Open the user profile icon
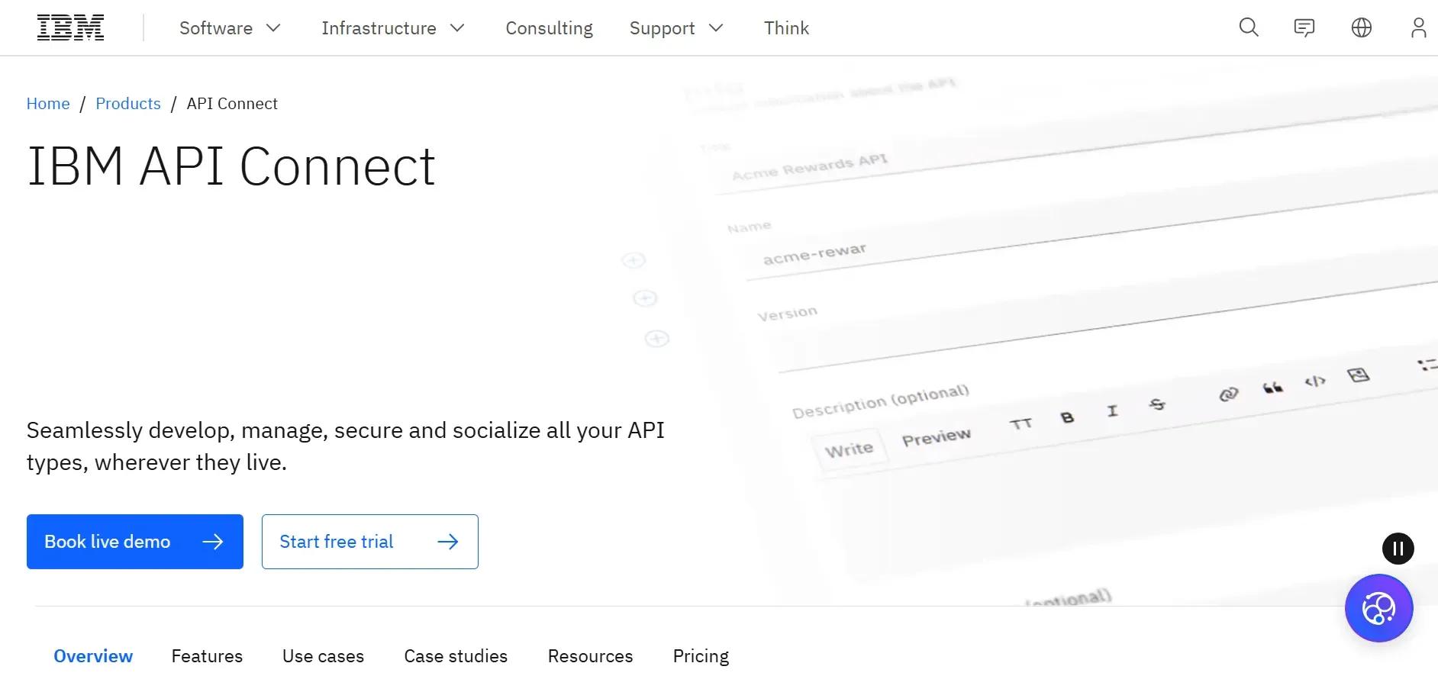Screen dimensions: 1438x676 1418,28
